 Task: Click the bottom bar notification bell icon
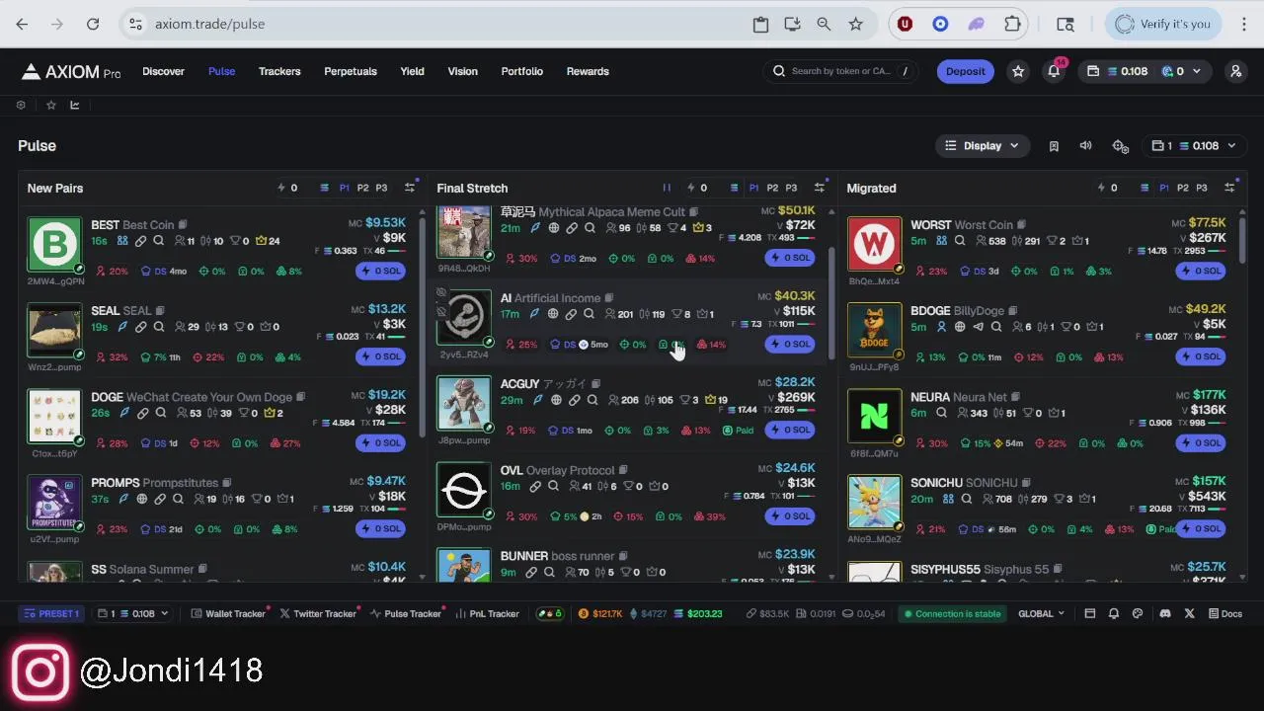[x=1114, y=613]
